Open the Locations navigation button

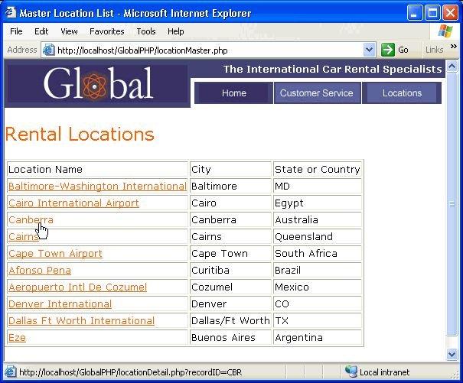point(402,93)
